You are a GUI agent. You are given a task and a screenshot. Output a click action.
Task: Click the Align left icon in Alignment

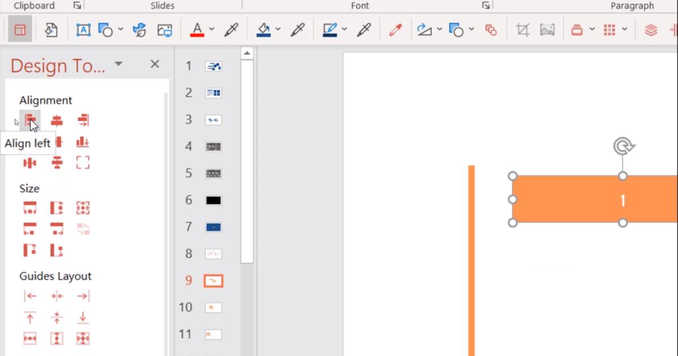[x=30, y=120]
